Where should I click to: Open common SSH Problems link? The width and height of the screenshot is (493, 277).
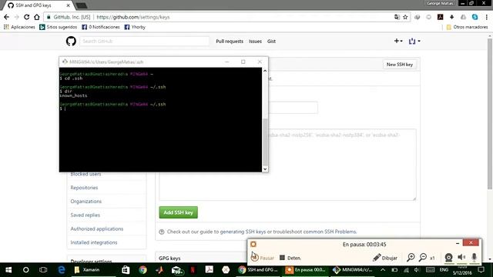click(330, 232)
